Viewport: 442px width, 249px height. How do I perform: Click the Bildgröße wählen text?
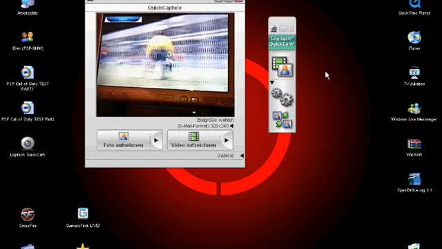pos(215,120)
